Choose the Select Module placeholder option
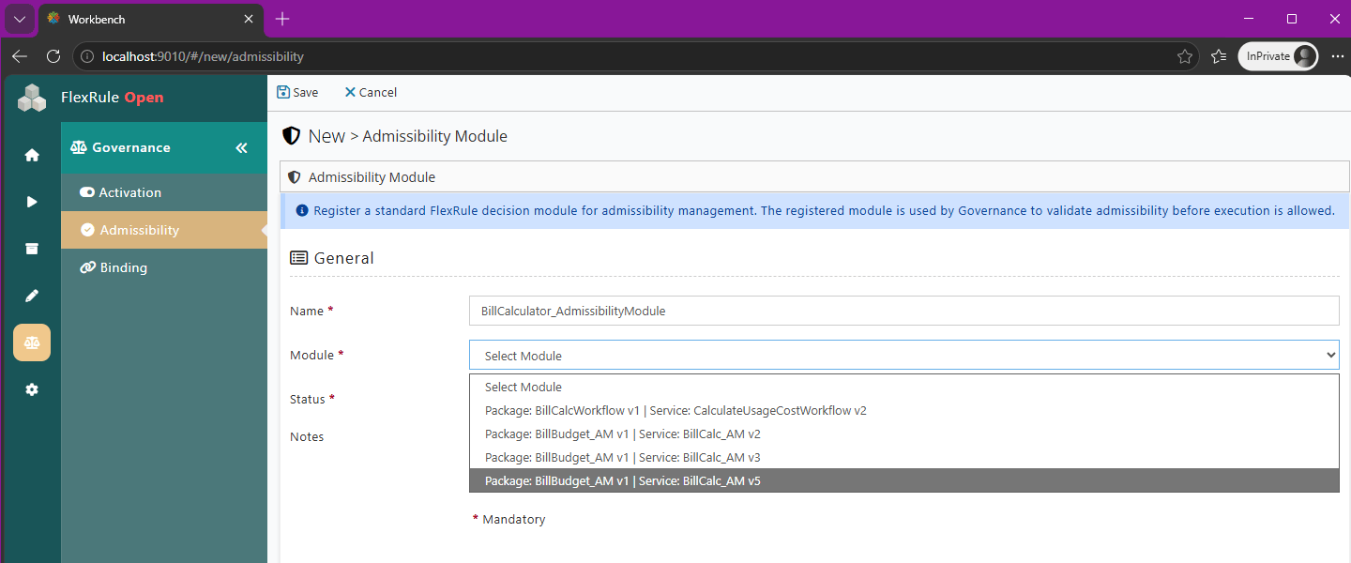 coord(904,387)
